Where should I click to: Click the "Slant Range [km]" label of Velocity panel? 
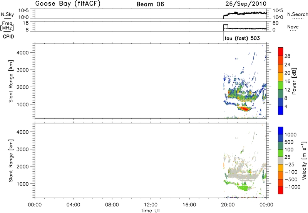[11, 161]
